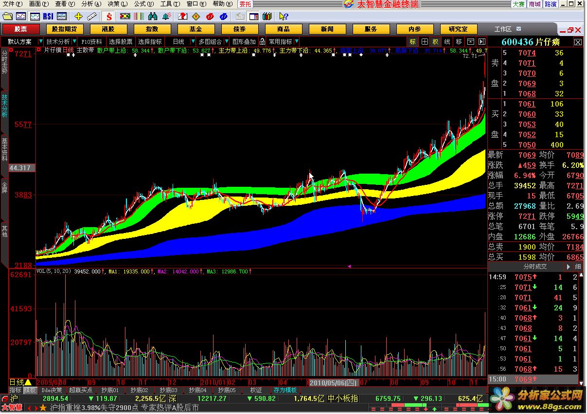This screenshot has width=587, height=414.
Task: Click the 港股 category button
Action: [x=108, y=29]
